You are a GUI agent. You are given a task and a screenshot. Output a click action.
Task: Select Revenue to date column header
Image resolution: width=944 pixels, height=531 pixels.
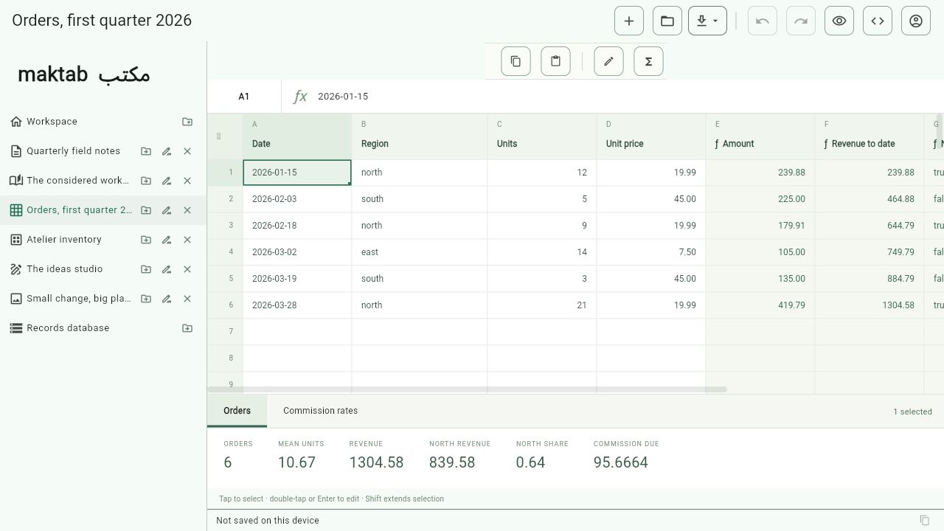pyautogui.click(x=870, y=136)
